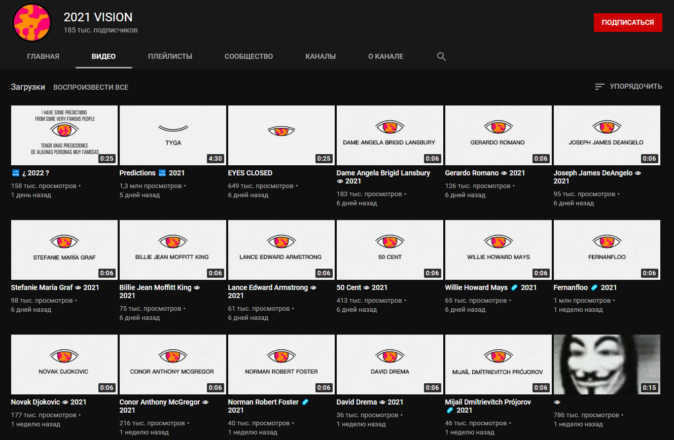Subscribe with the ПОДПИСАТЬСЯ button
This screenshot has width=674, height=440.
point(628,22)
